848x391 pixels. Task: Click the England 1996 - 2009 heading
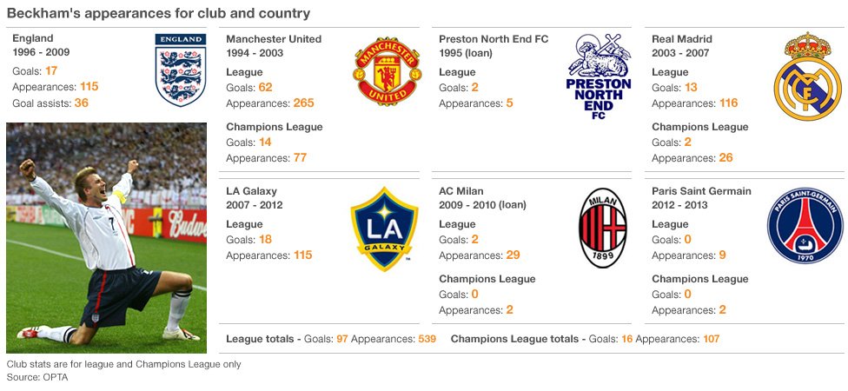click(41, 45)
